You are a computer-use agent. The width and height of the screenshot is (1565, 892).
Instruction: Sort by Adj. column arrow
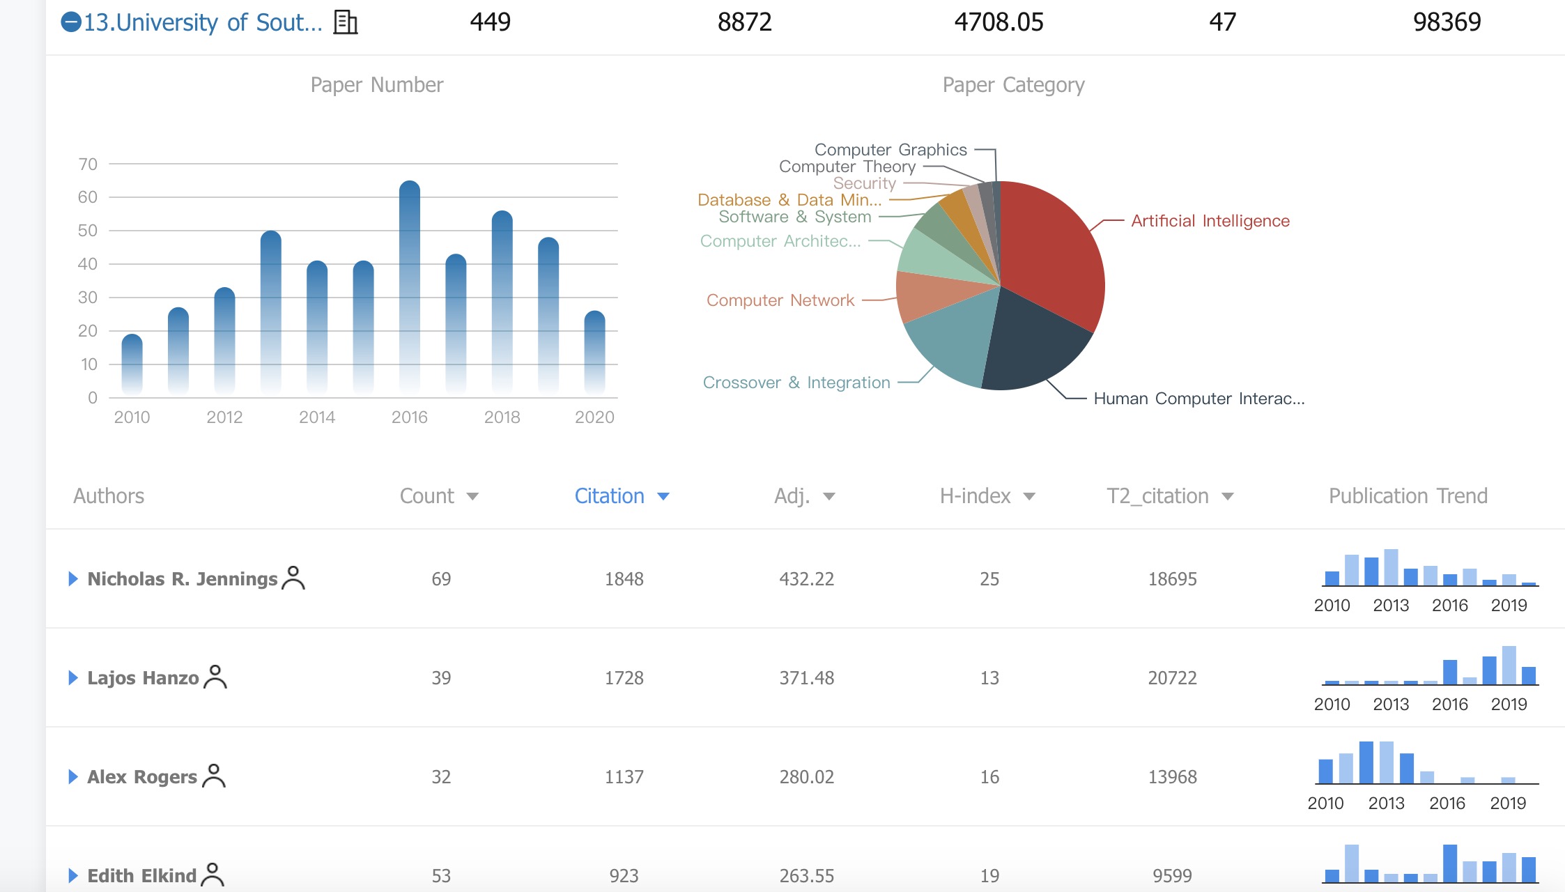coord(828,496)
